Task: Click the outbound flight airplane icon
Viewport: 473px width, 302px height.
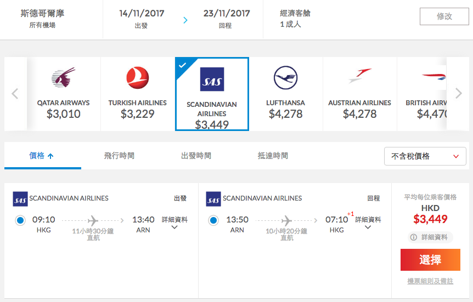Action: click(x=93, y=221)
